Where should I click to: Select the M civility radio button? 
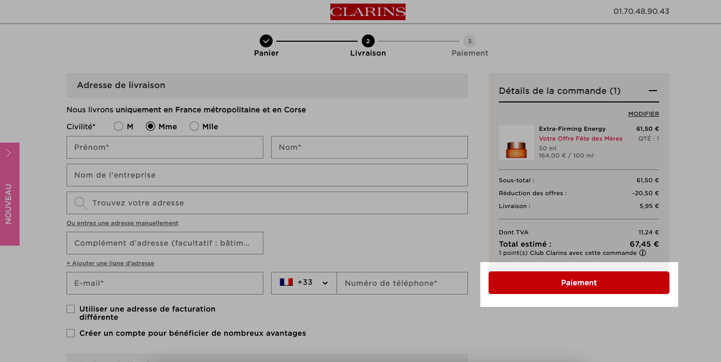point(119,126)
